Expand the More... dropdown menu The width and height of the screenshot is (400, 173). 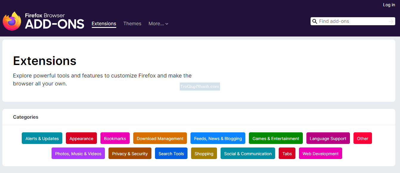click(158, 24)
